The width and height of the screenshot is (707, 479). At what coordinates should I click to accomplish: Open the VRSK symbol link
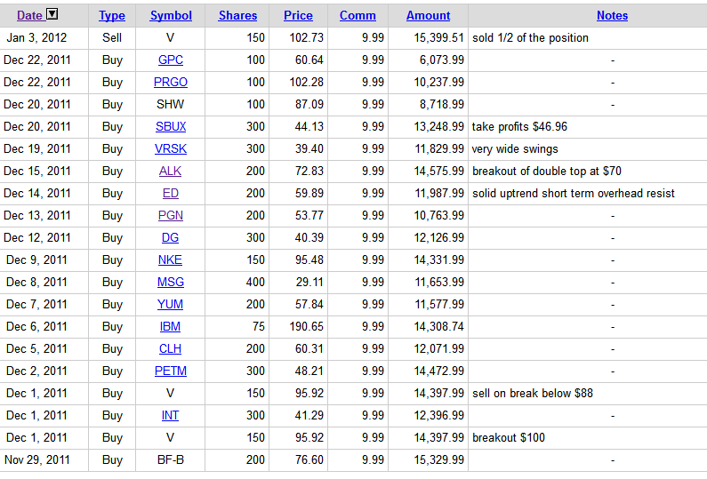(171, 148)
